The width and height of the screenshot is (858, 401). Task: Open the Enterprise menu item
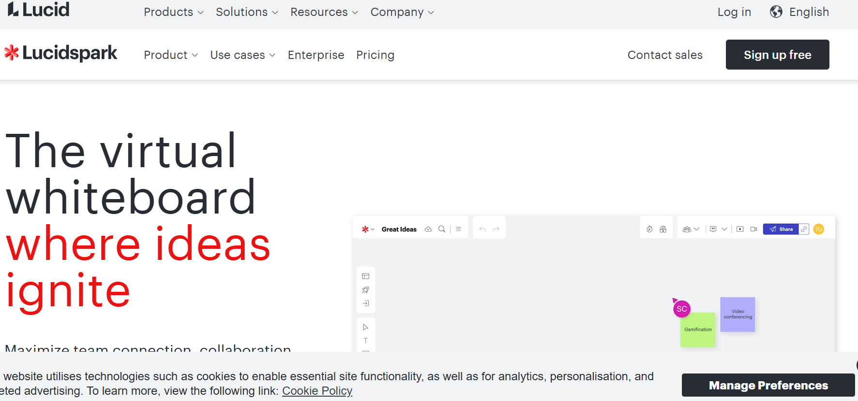316,55
